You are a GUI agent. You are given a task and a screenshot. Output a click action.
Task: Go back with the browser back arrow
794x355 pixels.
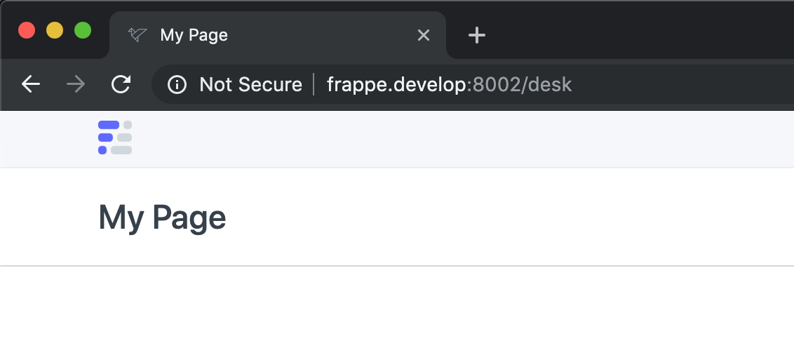[x=30, y=84]
